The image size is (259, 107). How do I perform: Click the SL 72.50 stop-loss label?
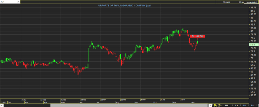[x=197, y=36]
